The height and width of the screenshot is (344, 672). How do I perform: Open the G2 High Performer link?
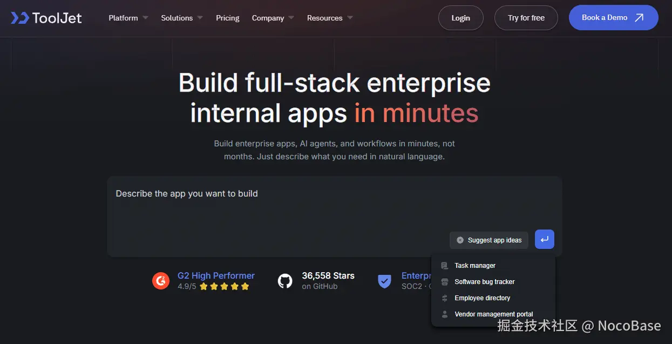[x=216, y=275]
